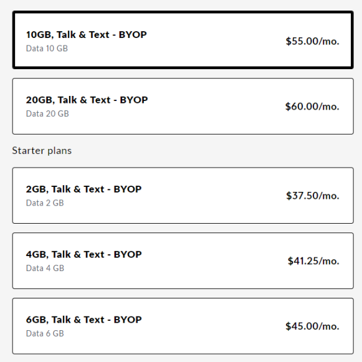Click the $41.25/mo. price label
Viewport: 362px width, 362px height.
(x=313, y=261)
